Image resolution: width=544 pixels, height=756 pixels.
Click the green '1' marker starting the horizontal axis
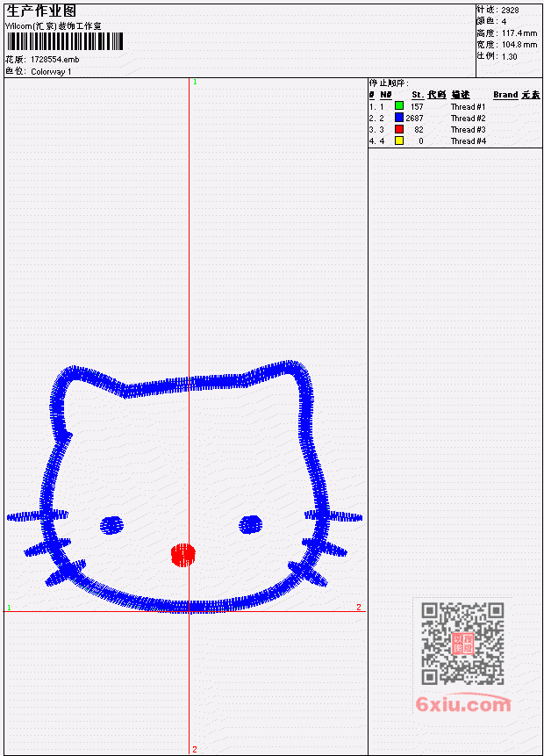[9, 608]
